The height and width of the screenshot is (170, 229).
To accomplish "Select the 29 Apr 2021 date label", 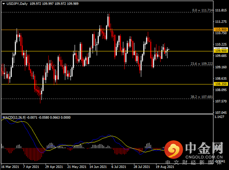I will (54, 167).
